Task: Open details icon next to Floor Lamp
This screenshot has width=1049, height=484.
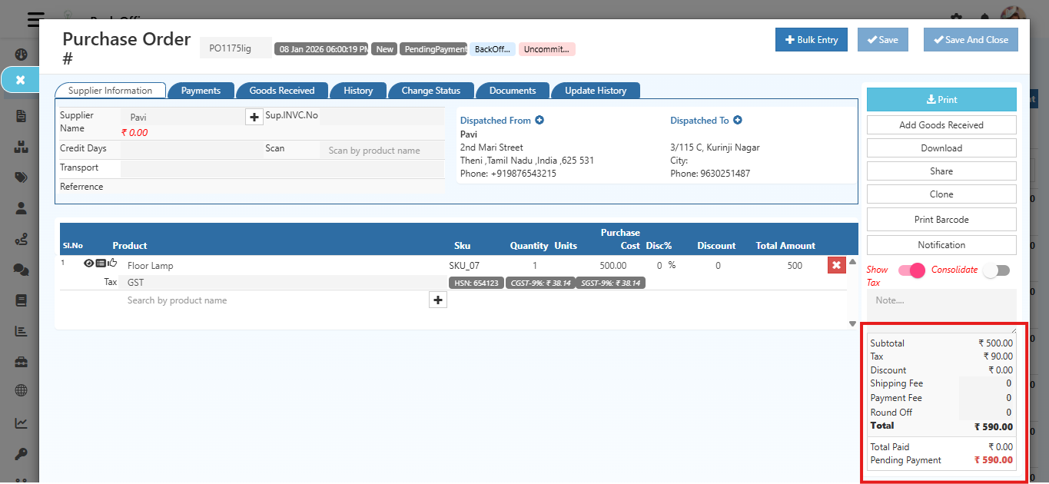Action: tap(101, 263)
